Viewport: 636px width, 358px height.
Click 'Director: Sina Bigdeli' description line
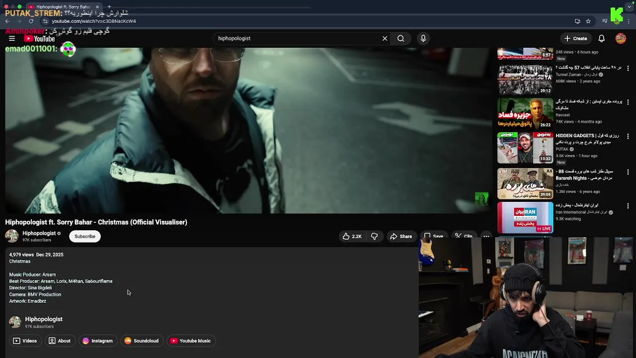[30, 288]
